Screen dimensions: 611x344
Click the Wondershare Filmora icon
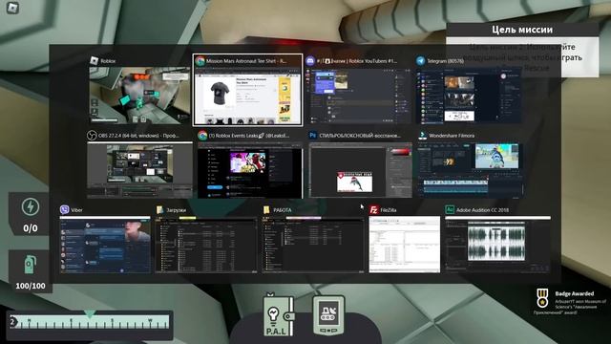422,136
